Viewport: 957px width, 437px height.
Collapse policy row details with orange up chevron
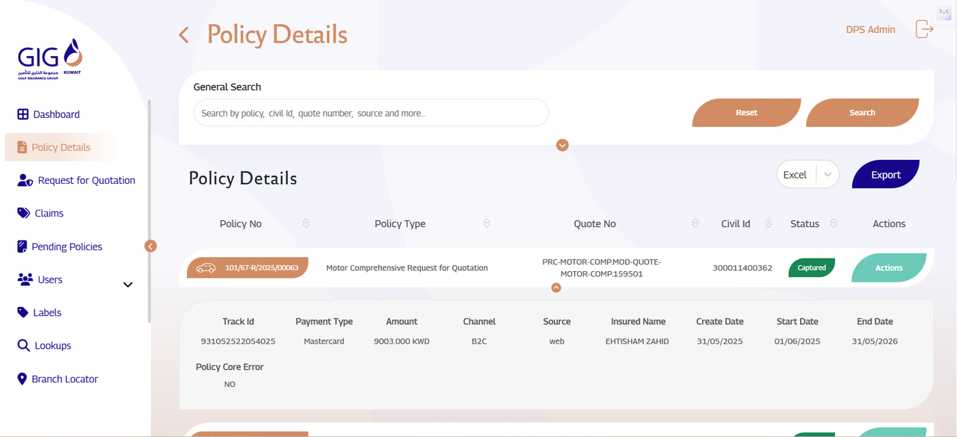[556, 287]
